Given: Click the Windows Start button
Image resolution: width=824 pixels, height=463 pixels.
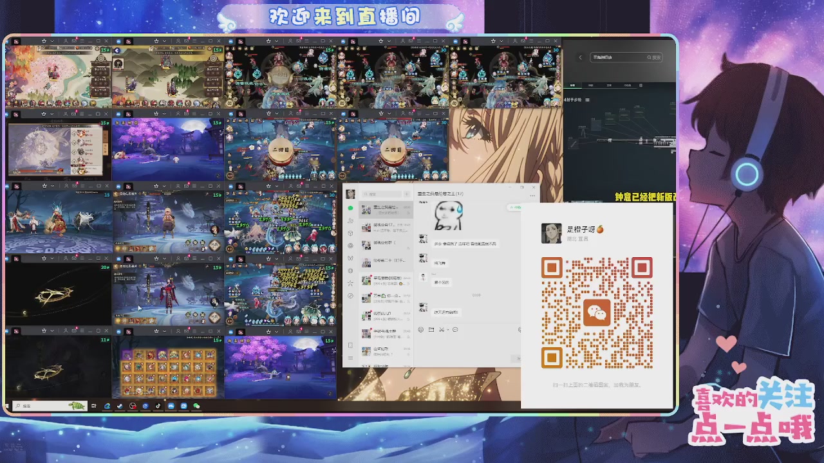Looking at the screenshot, I should 6,406.
